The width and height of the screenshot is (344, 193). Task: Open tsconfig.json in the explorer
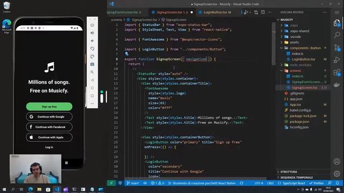pyautogui.click(x=303, y=127)
